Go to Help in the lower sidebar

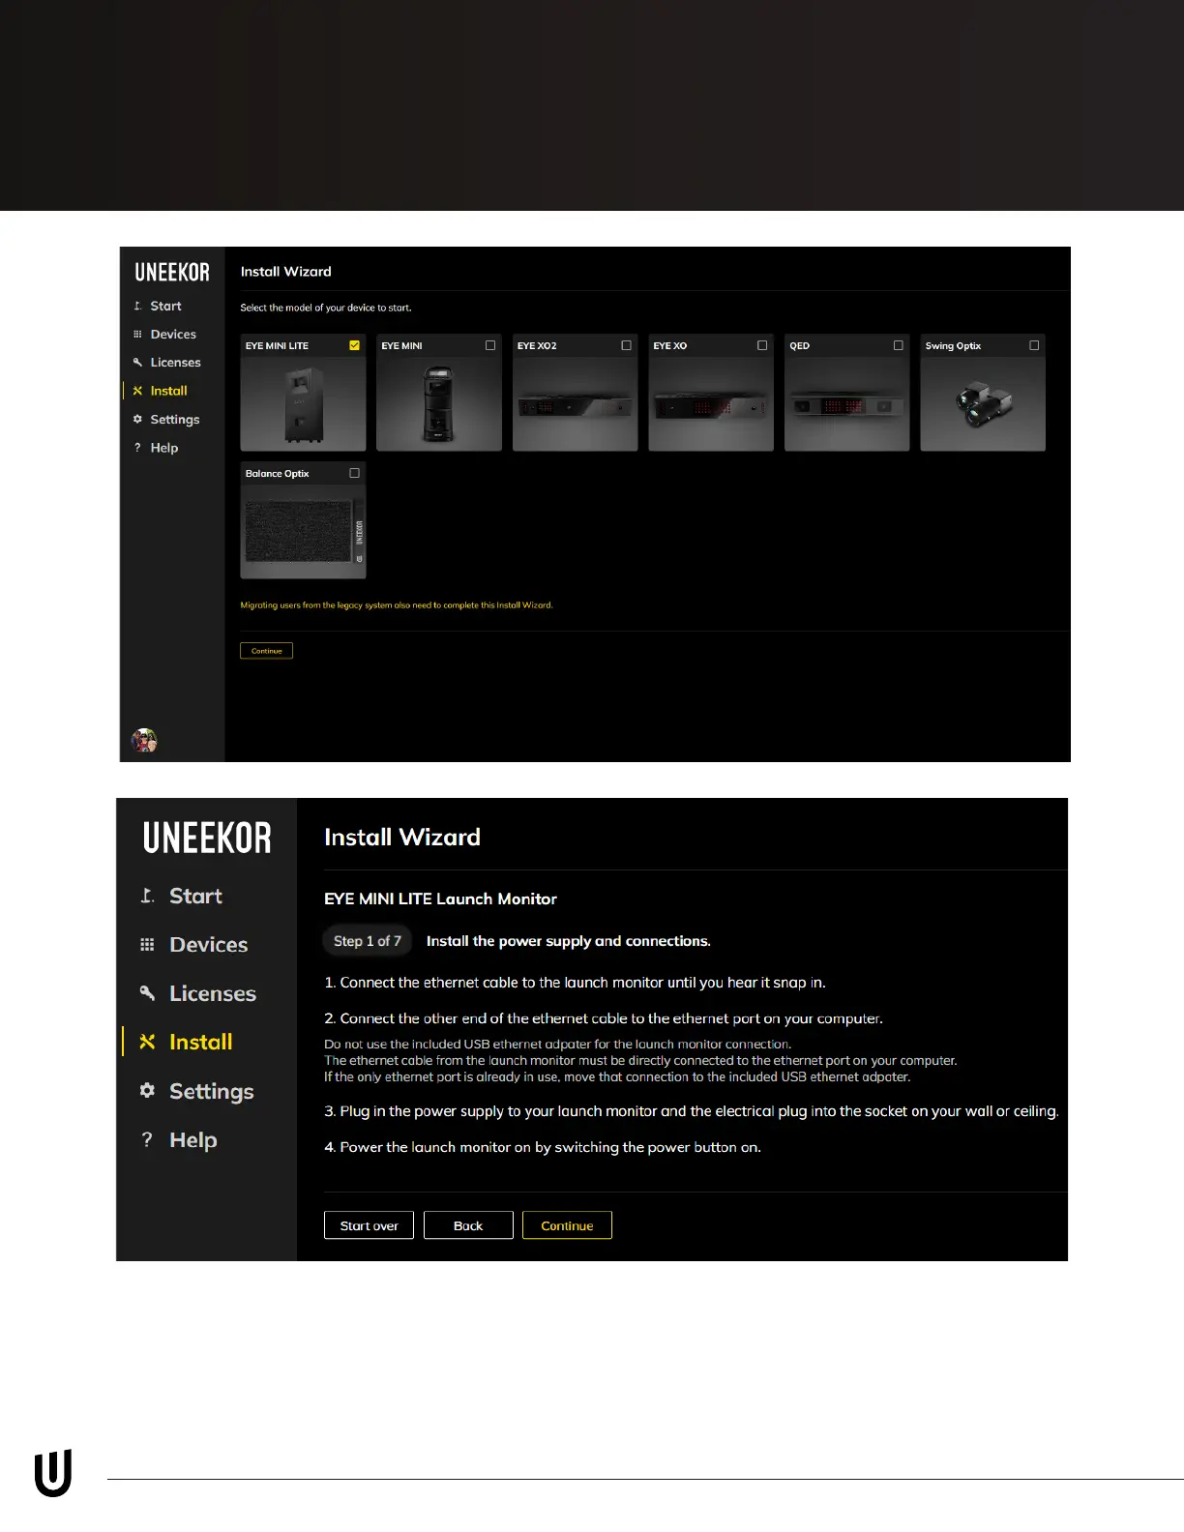tap(192, 1140)
